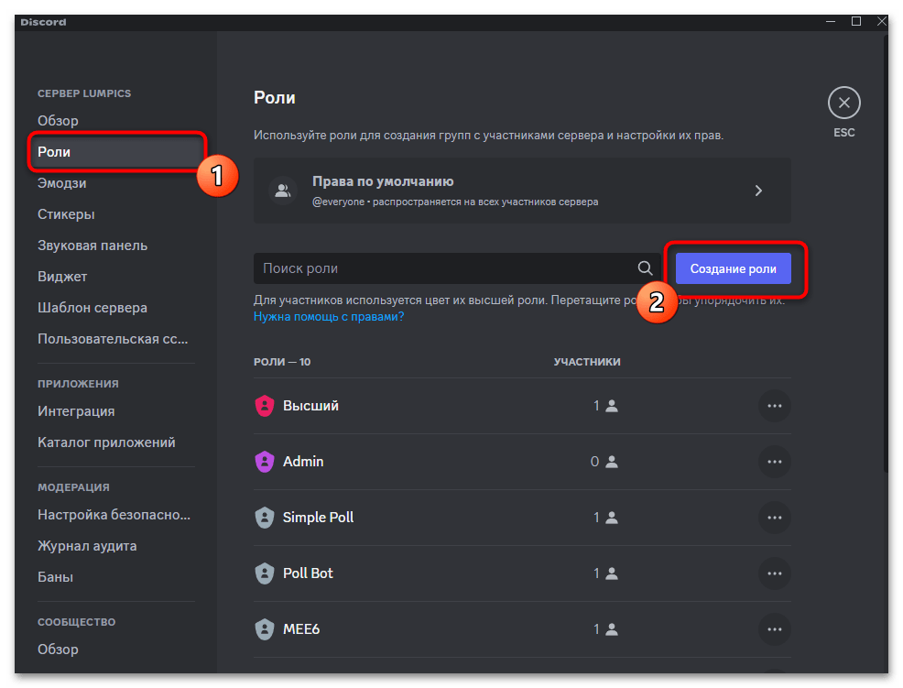Click the ESC close settings icon
903x688 pixels.
(x=843, y=104)
